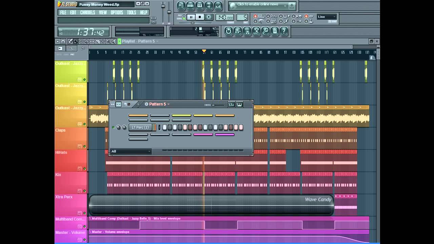The height and width of the screenshot is (244, 434).
Task: Open graph editor in Pattern 5 window
Action: [x=232, y=104]
